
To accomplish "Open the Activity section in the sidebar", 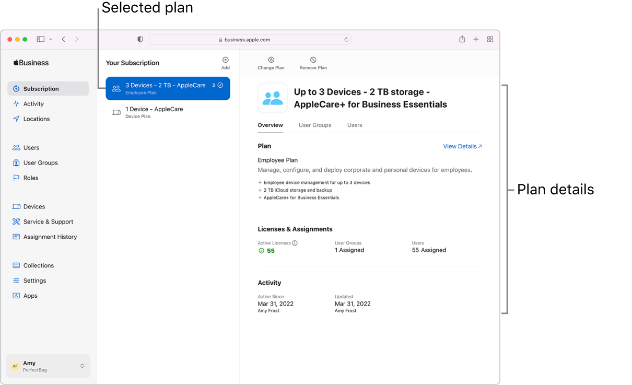I will point(32,103).
